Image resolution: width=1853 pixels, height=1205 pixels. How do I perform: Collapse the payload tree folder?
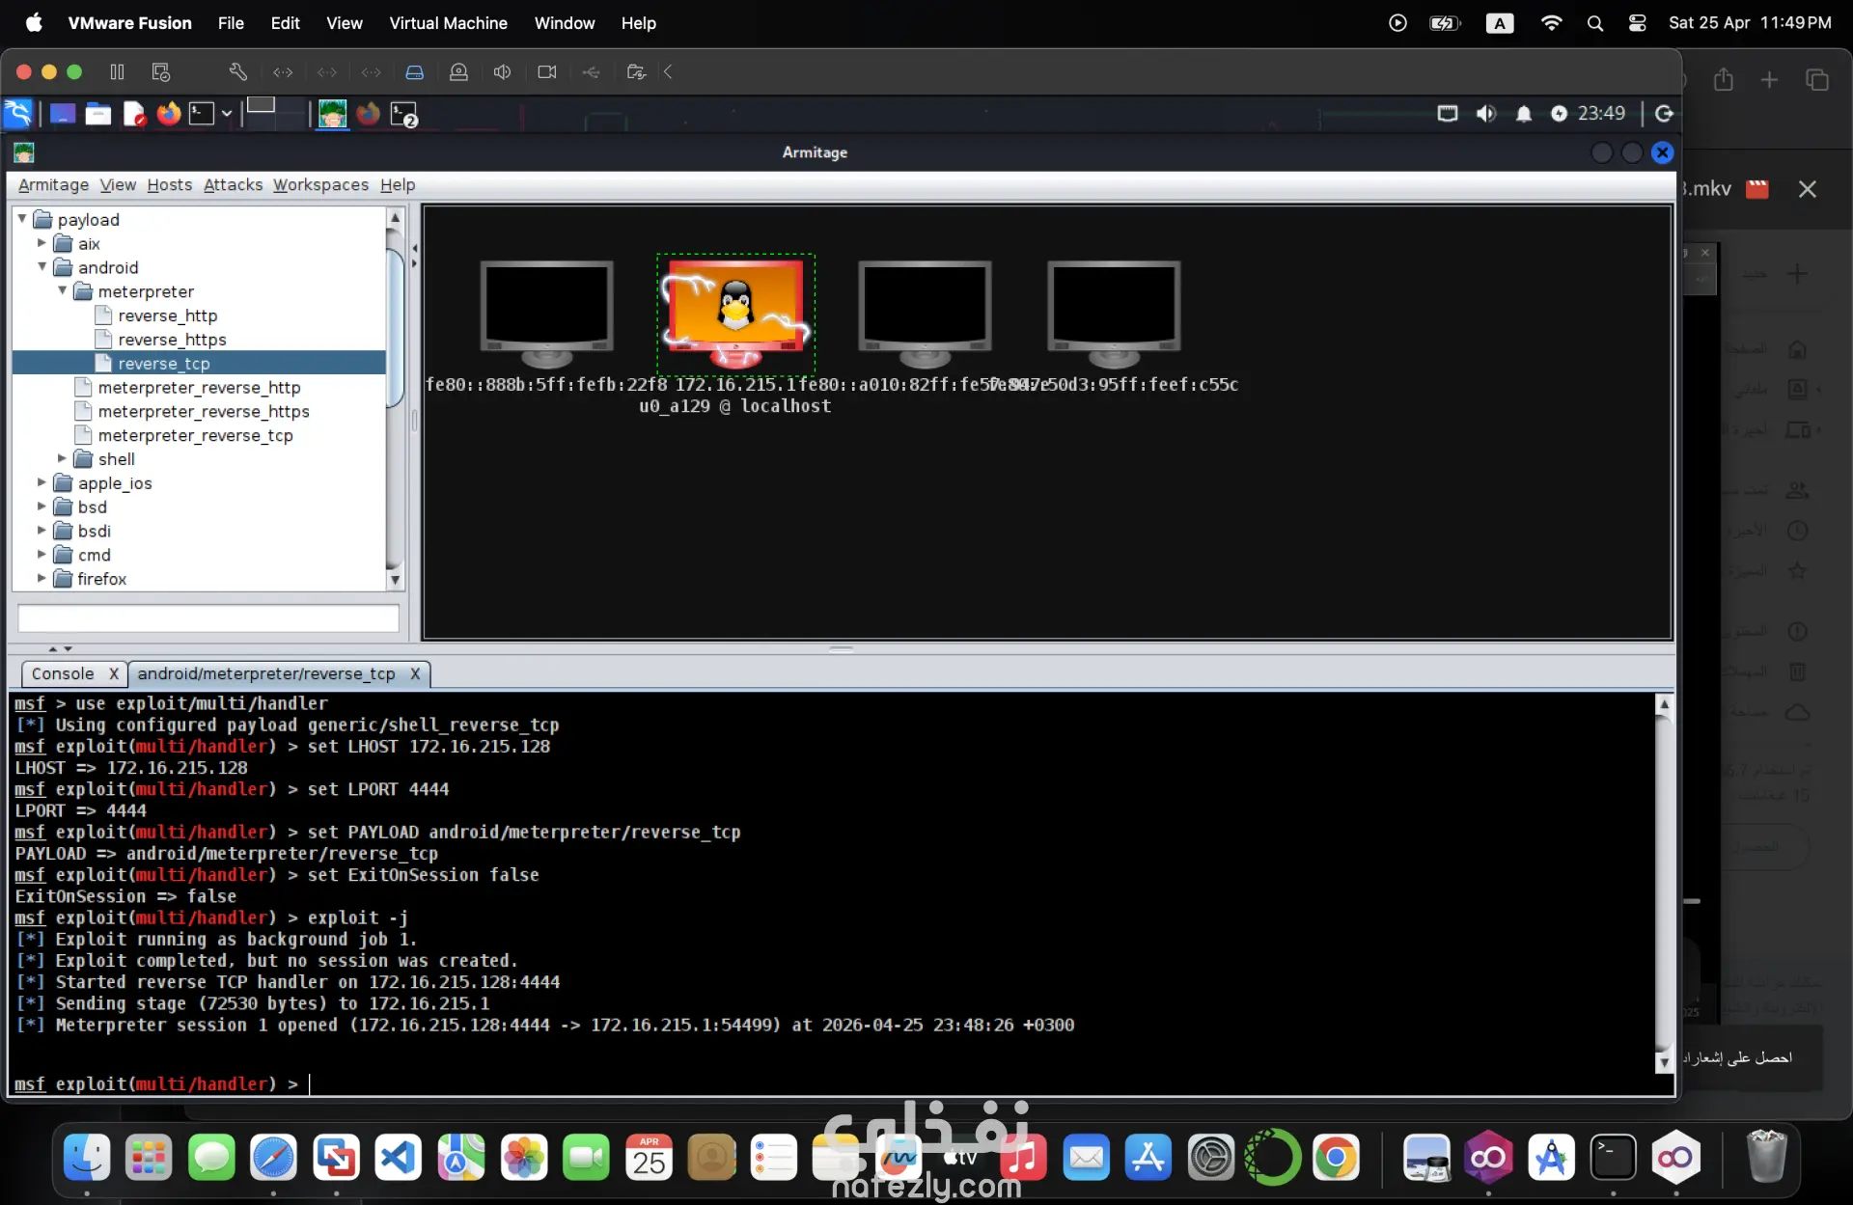(x=22, y=219)
